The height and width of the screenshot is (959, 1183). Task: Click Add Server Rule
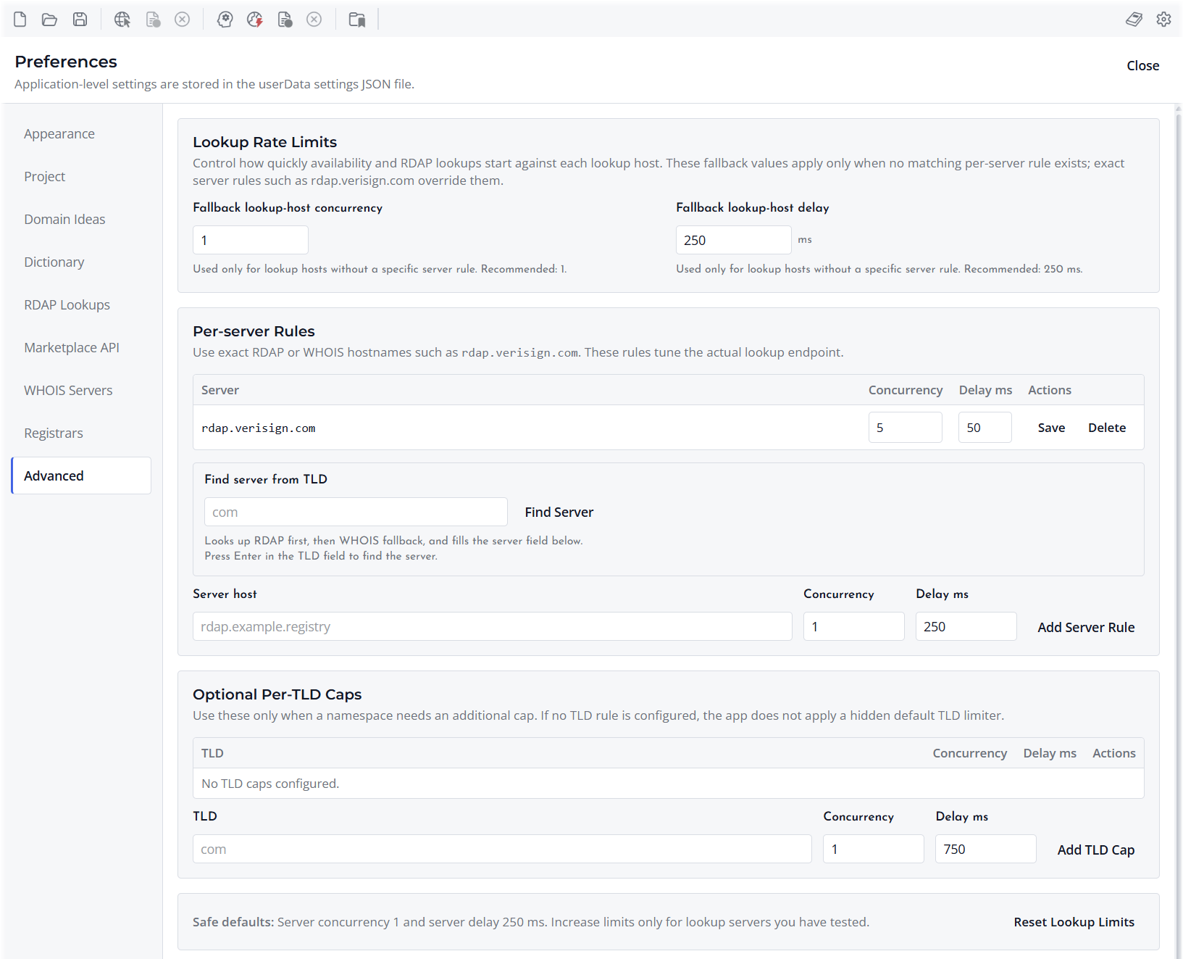(x=1086, y=627)
